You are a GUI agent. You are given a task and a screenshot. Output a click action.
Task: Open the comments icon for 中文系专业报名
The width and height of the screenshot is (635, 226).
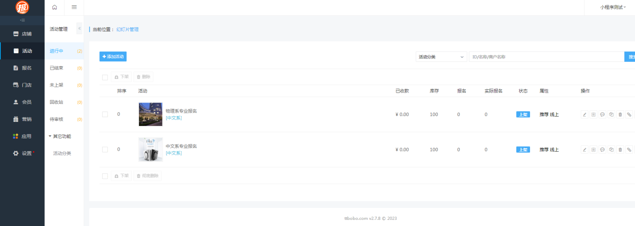coord(602,149)
